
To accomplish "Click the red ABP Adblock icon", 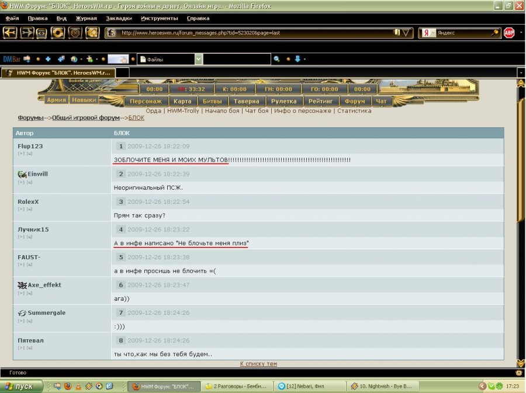I will [509, 33].
